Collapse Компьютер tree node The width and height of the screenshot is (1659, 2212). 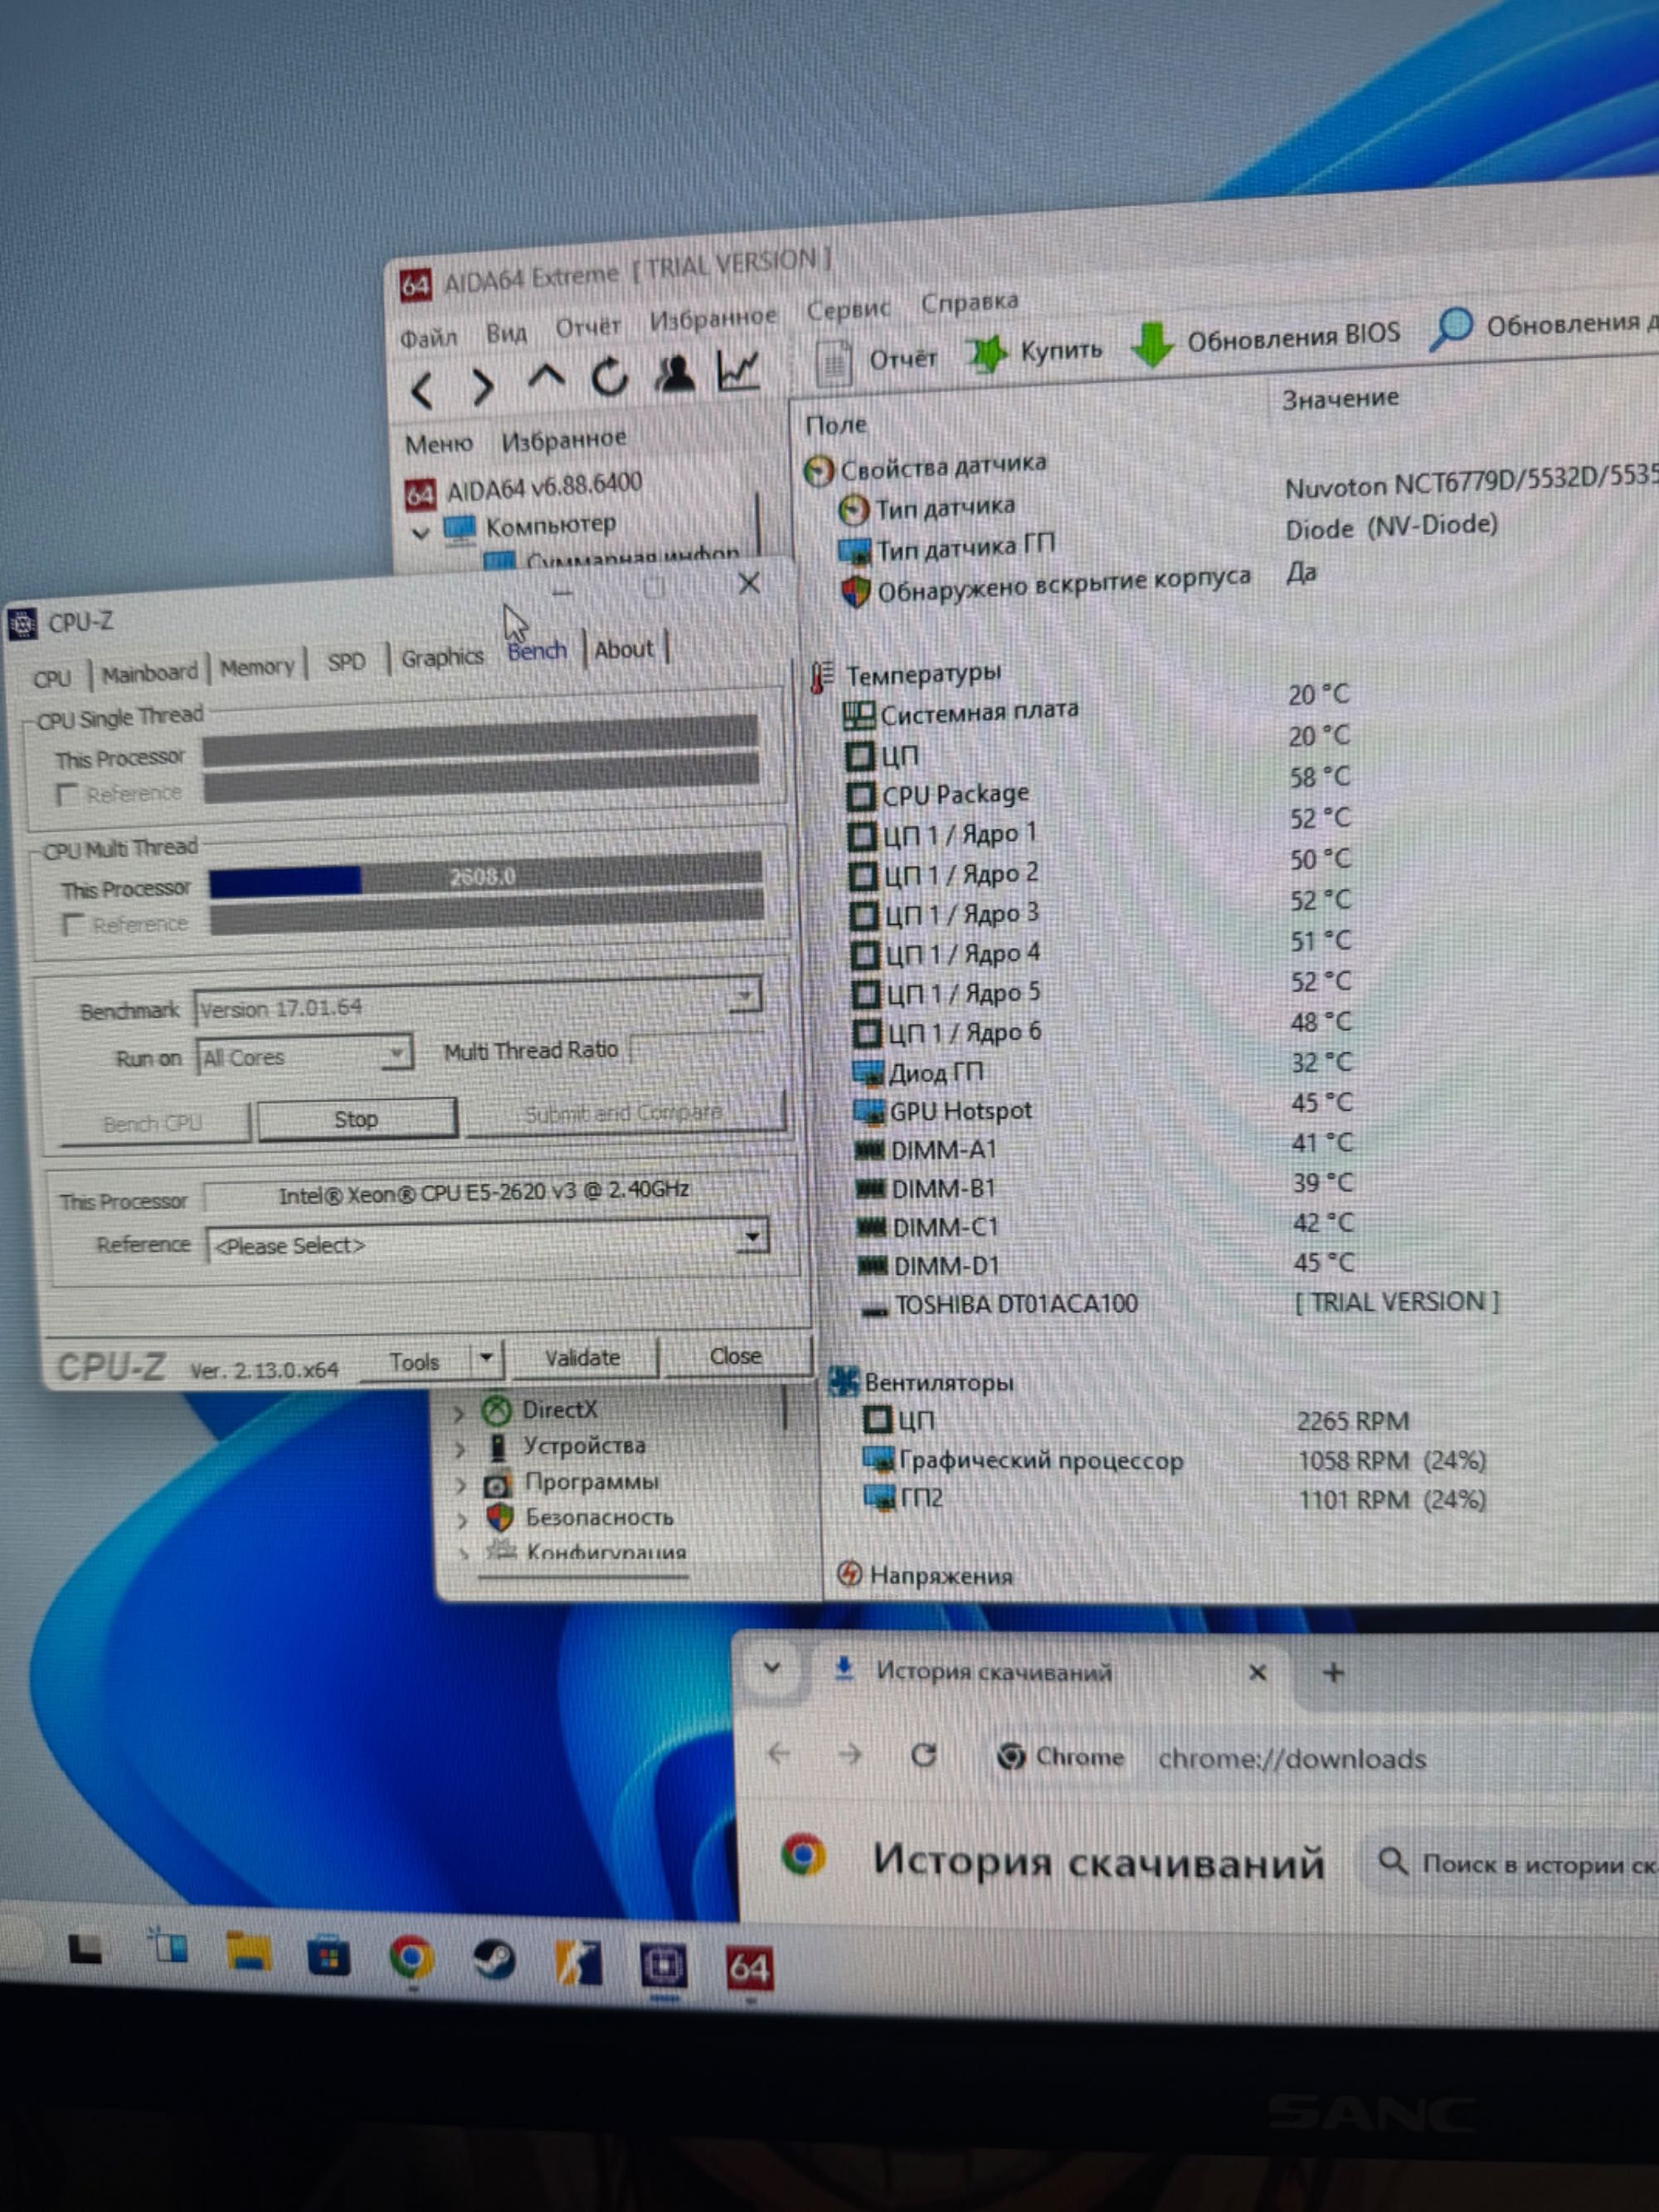[x=421, y=533]
